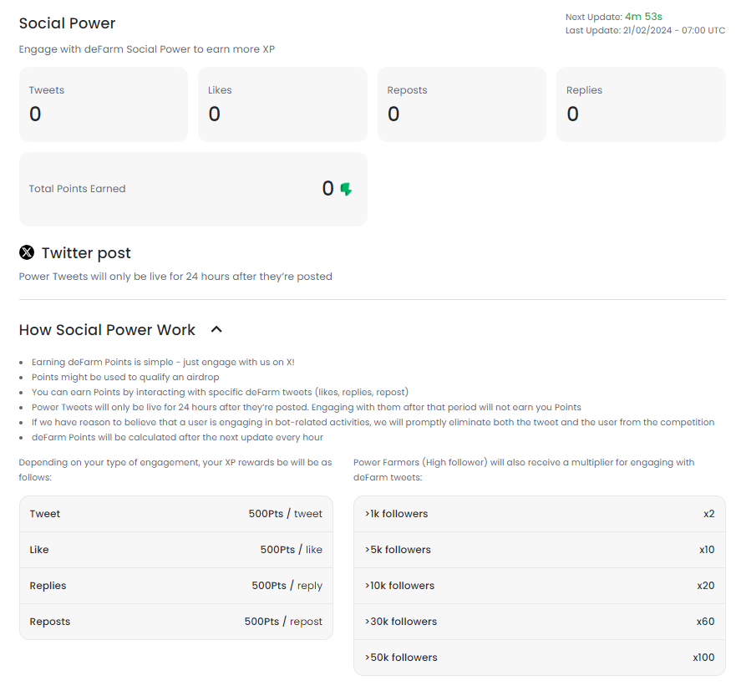Select the >1k followers multiplier row
Viewport: 736px width, 686px height.
pyautogui.click(x=539, y=514)
